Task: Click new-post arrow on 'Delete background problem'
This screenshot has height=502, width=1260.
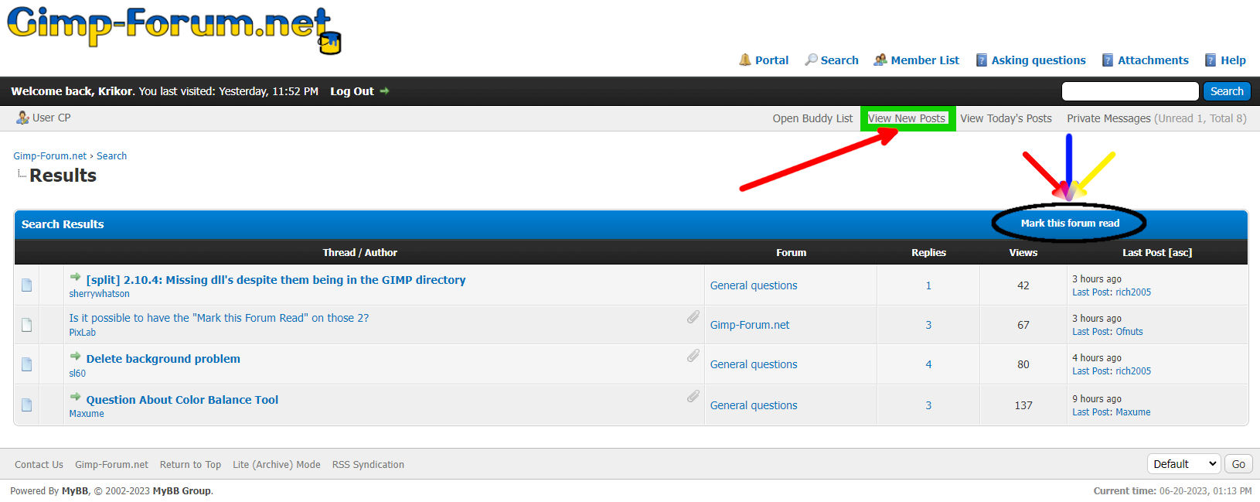Action: [76, 356]
